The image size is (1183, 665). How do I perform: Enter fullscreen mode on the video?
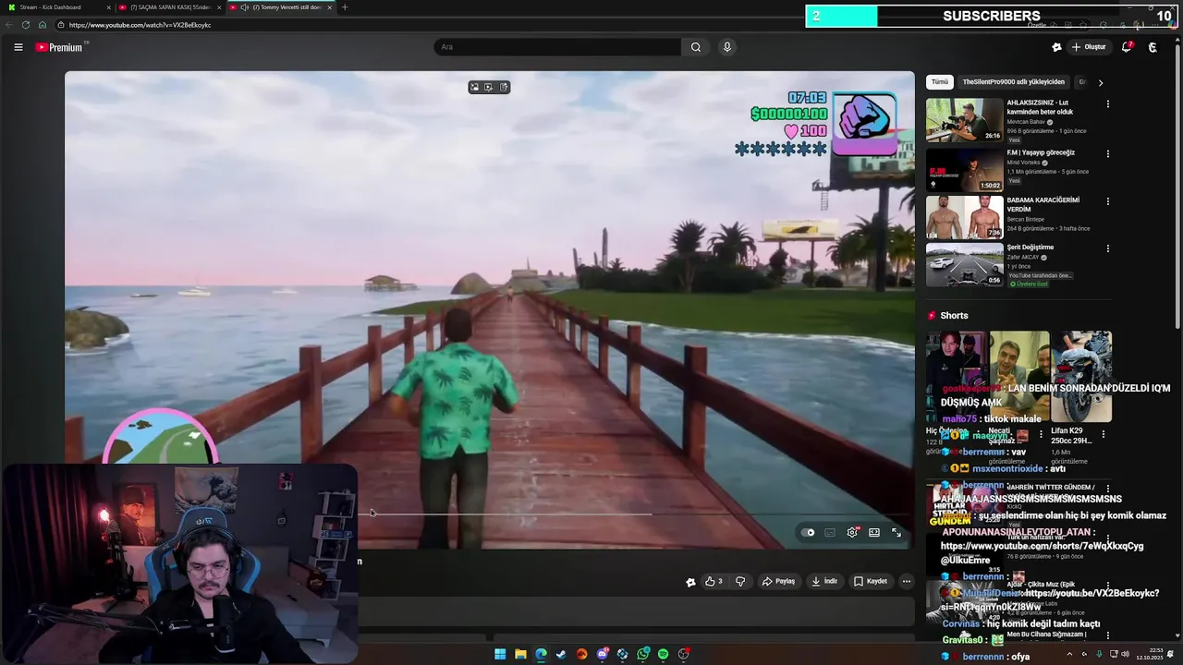click(x=896, y=532)
